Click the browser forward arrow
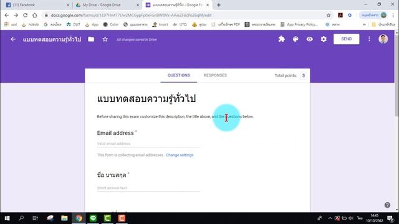399x224 pixels. click(16, 15)
